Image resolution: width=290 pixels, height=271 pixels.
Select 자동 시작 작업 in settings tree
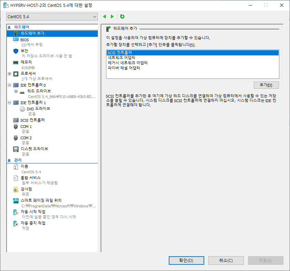(33, 212)
